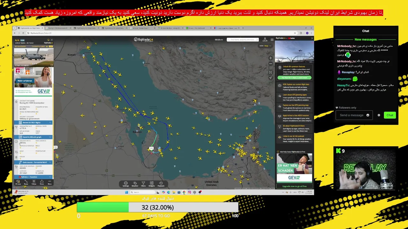This screenshot has width=408, height=229.
Task: Switch to the Stream Kick Dashboard tab
Action: pos(198,28)
